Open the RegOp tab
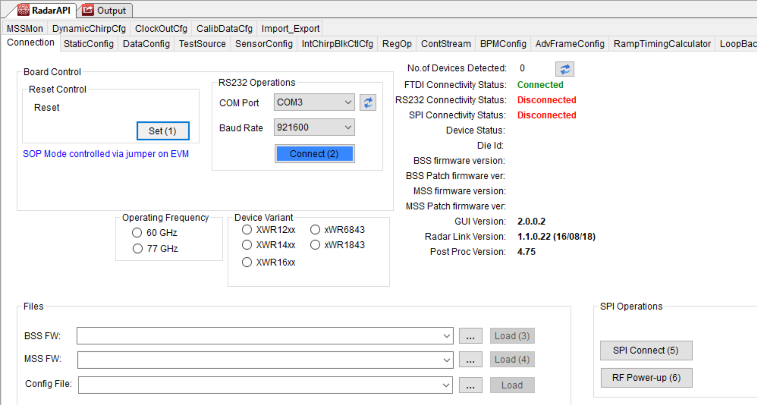The image size is (757, 405). click(397, 44)
